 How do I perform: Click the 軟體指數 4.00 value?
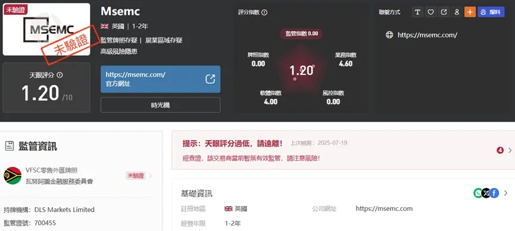tap(271, 102)
